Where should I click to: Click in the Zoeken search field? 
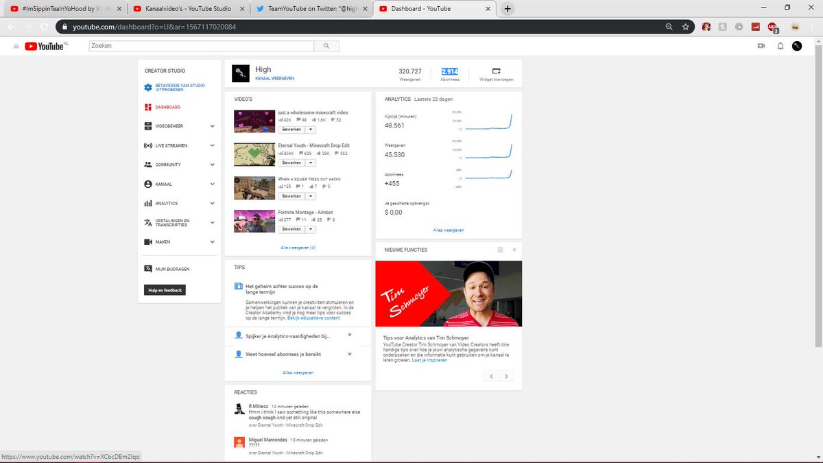coord(202,46)
